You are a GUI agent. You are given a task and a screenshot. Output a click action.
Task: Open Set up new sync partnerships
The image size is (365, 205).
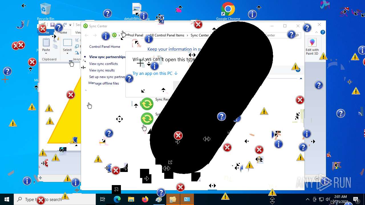[x=107, y=77]
